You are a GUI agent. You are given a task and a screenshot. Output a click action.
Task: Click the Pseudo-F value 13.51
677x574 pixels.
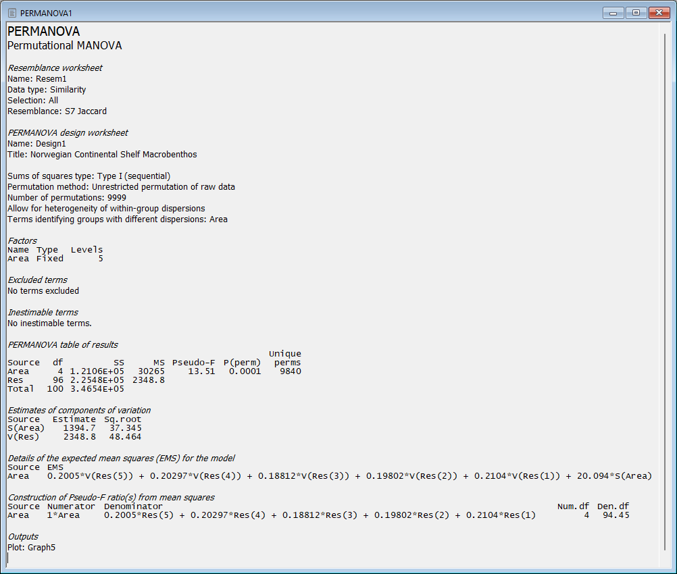pos(201,371)
